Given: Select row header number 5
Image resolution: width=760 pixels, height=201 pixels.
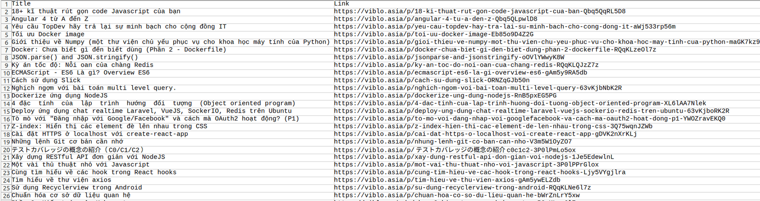Looking at the screenshot, I should point(6,34).
